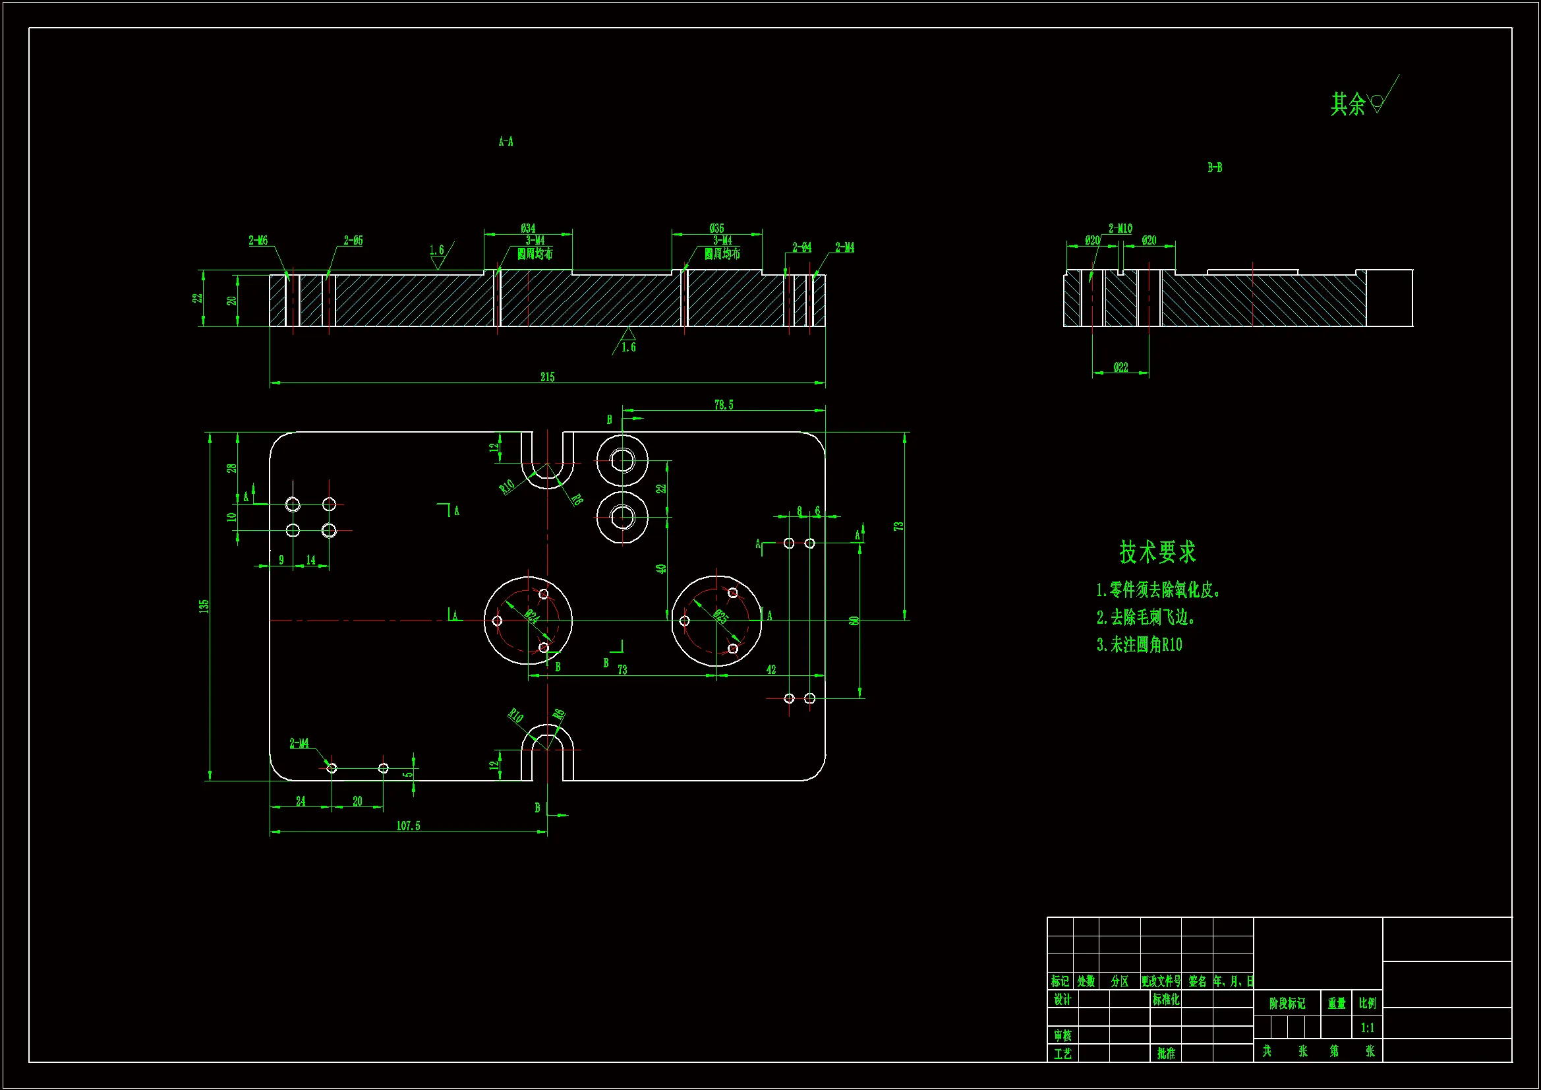
Task: Select the A-A section view label
Action: [x=506, y=142]
